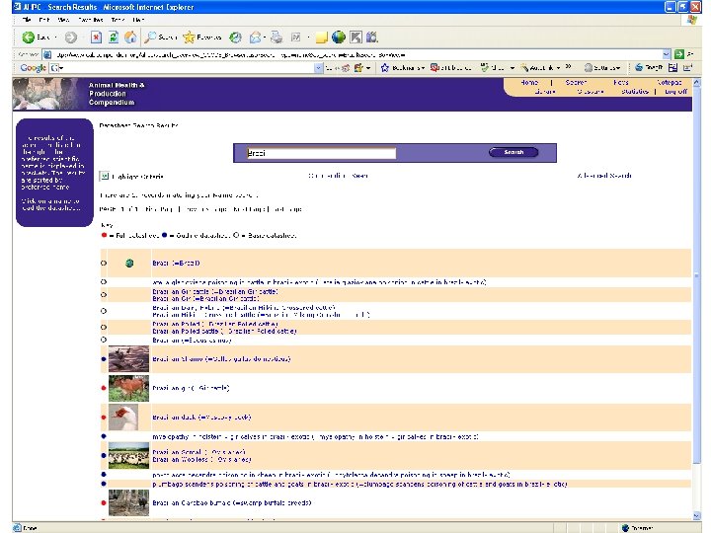
Task: Open the Favorites menu
Action: tap(91, 20)
